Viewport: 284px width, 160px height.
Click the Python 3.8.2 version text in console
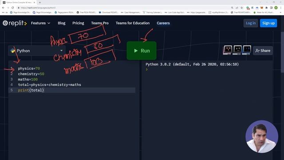[x=192, y=64]
